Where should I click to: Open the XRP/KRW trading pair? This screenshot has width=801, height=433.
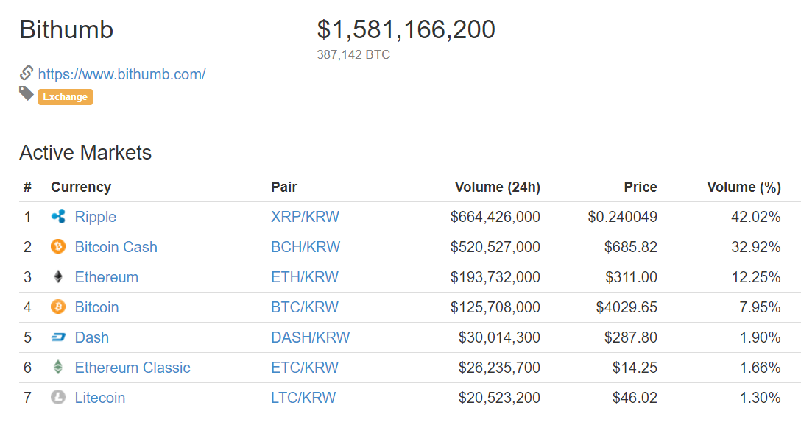tap(305, 217)
